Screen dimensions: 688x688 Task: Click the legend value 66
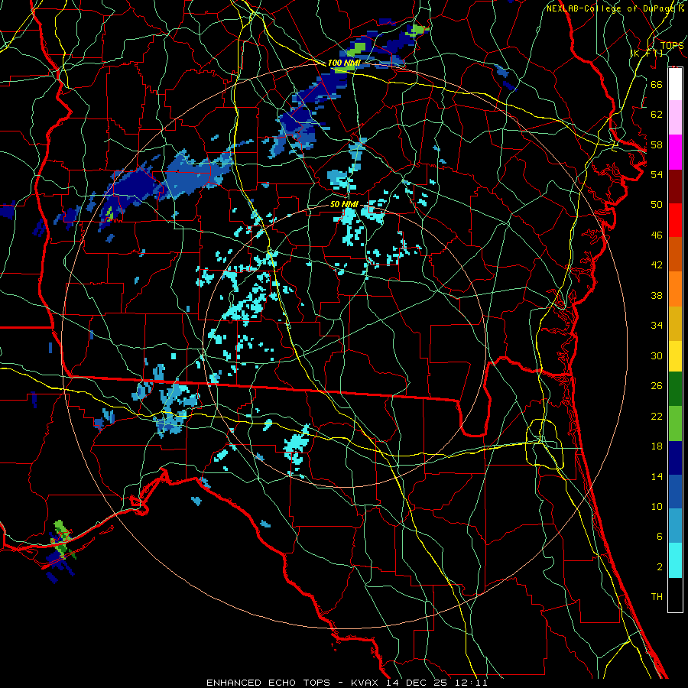point(657,84)
